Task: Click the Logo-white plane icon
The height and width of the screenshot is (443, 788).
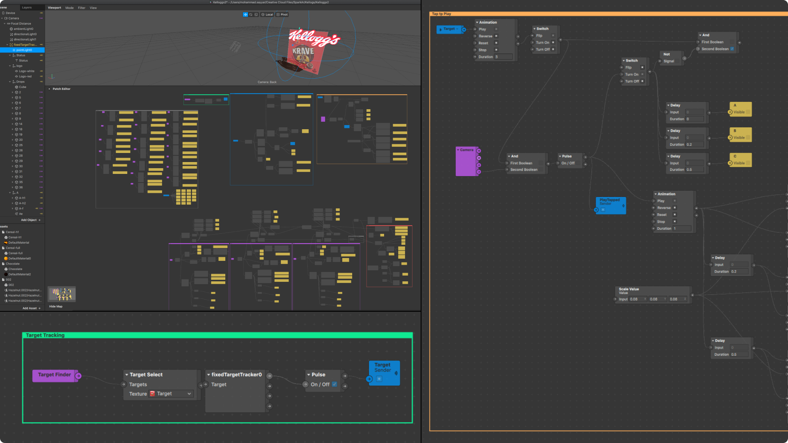Action: 16,71
